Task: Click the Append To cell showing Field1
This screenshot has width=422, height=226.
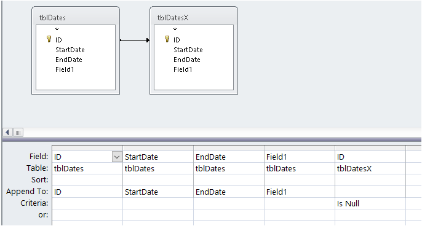Action: [x=300, y=192]
